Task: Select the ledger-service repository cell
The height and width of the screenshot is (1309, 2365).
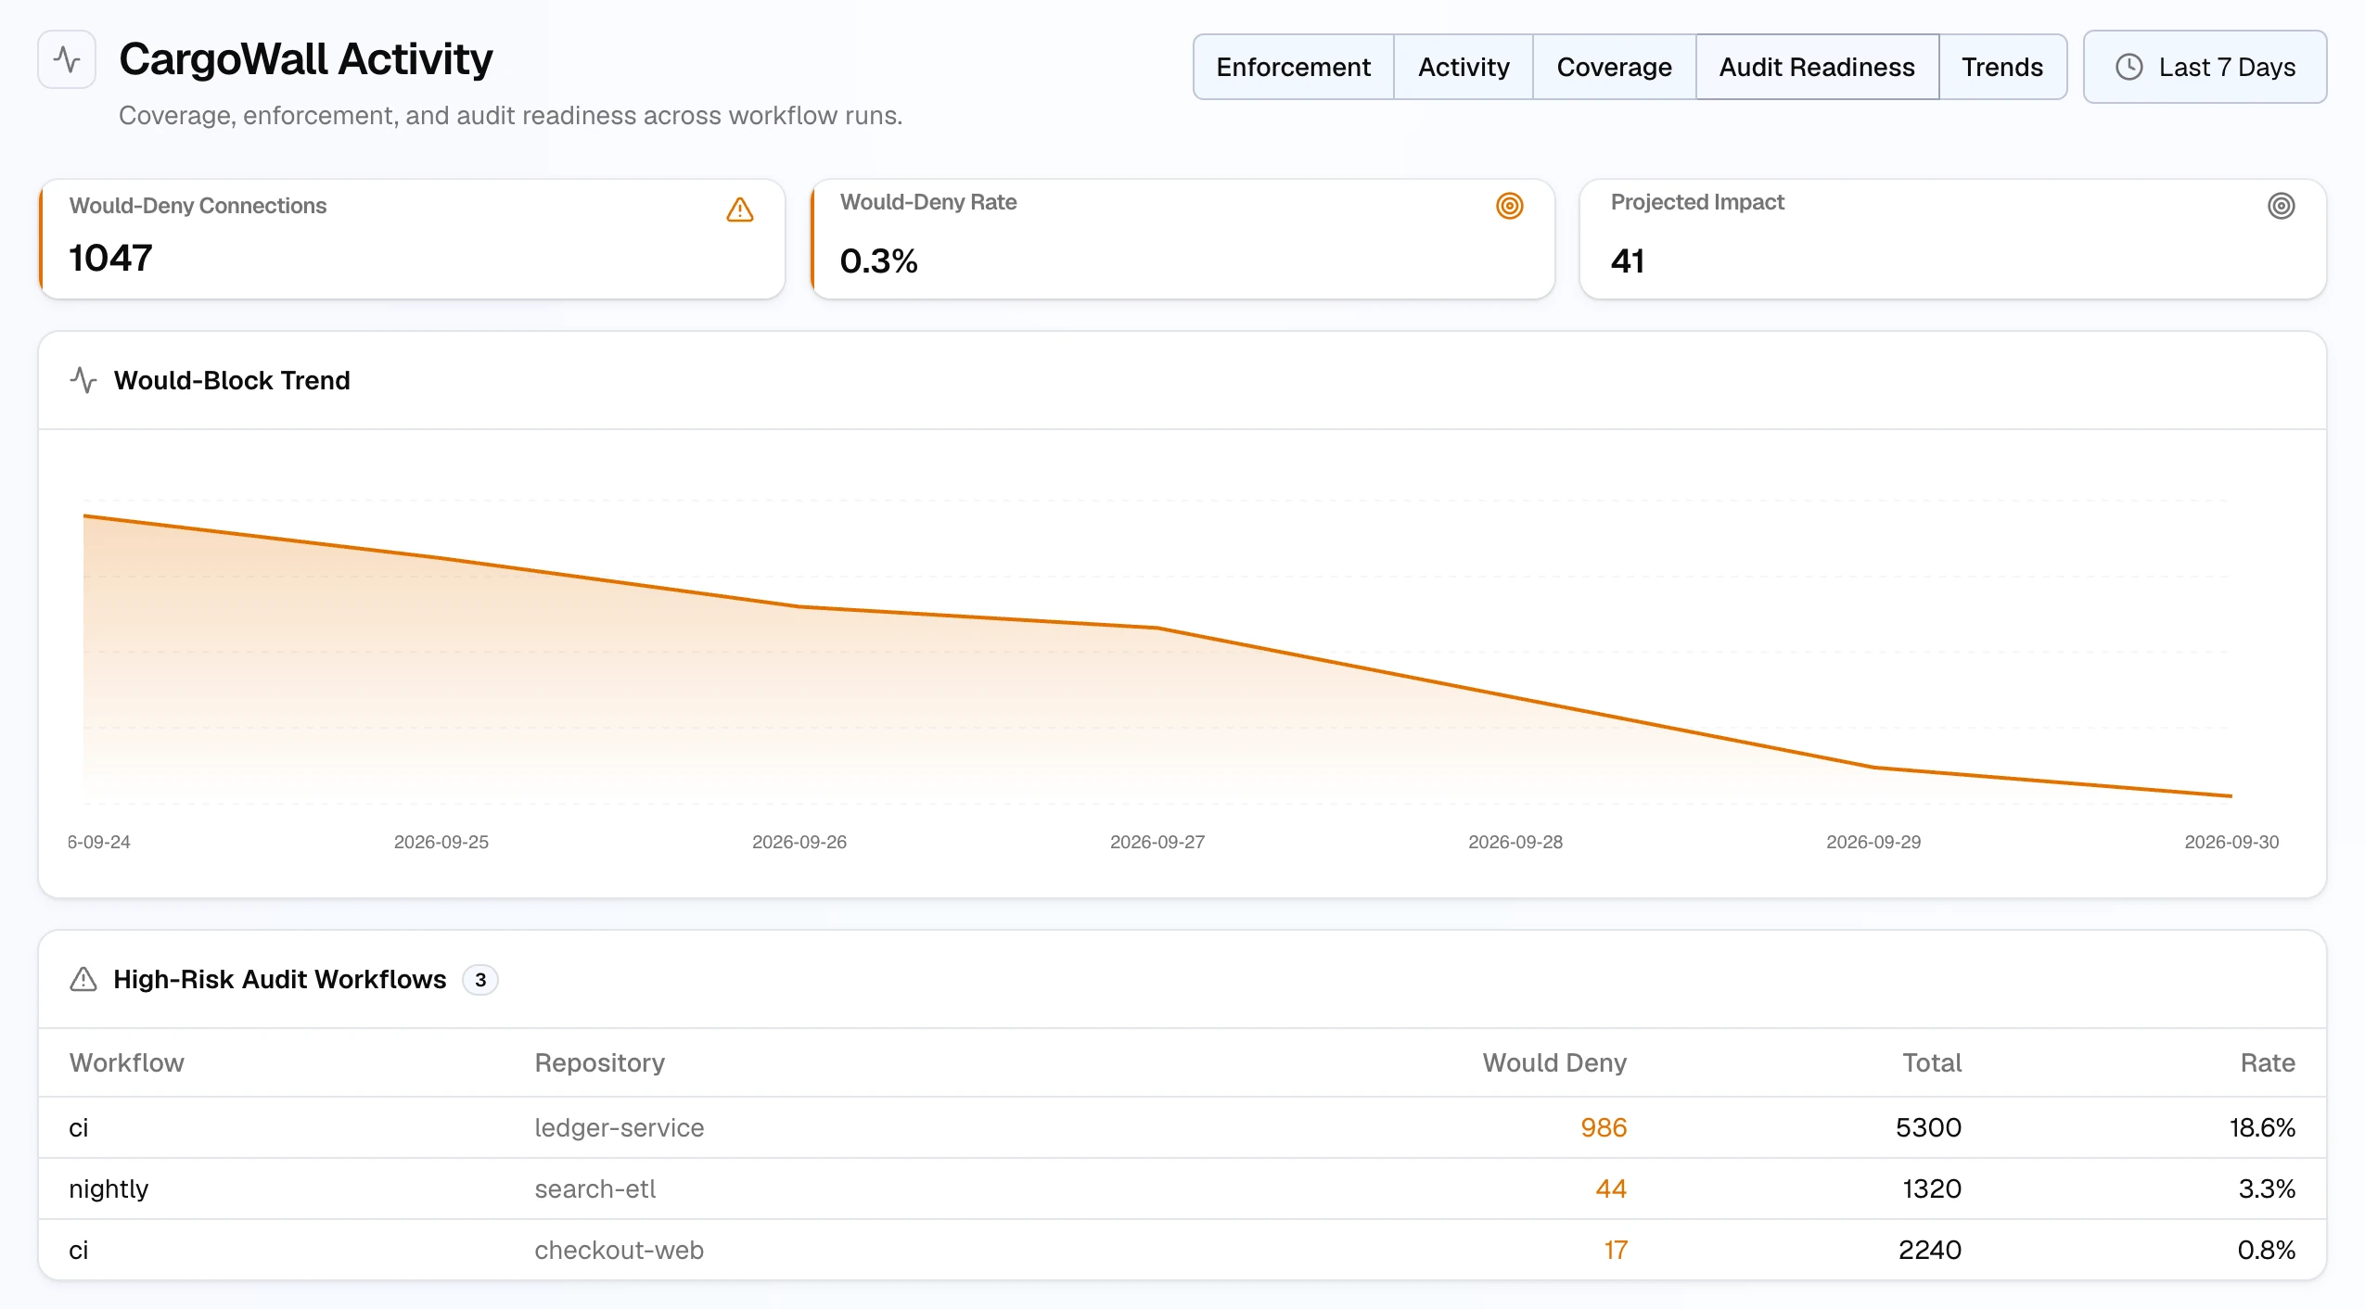Action: 619,1127
